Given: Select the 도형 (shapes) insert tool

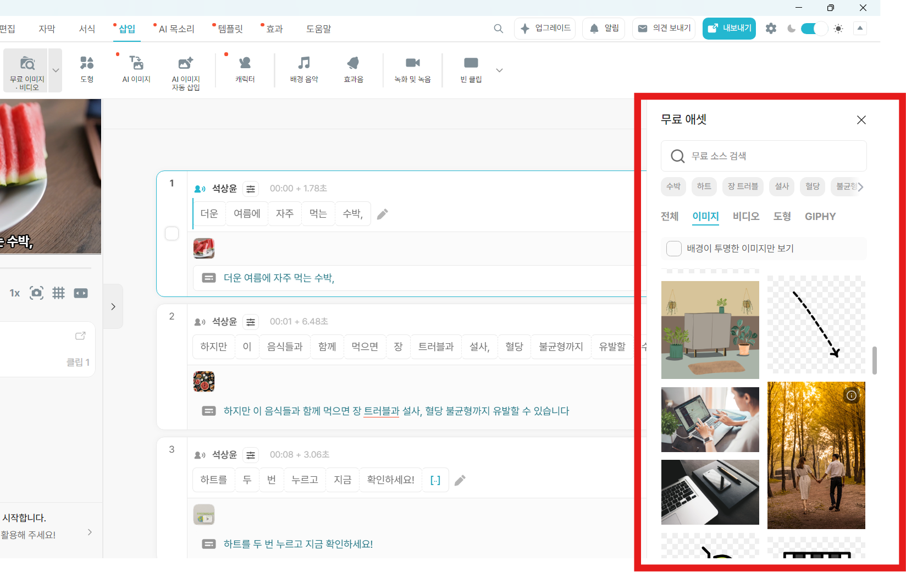Looking at the screenshot, I should tap(86, 69).
